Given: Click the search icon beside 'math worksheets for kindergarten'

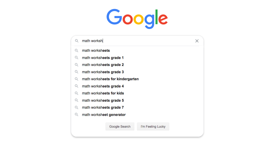Looking at the screenshot, I should pos(77,79).
